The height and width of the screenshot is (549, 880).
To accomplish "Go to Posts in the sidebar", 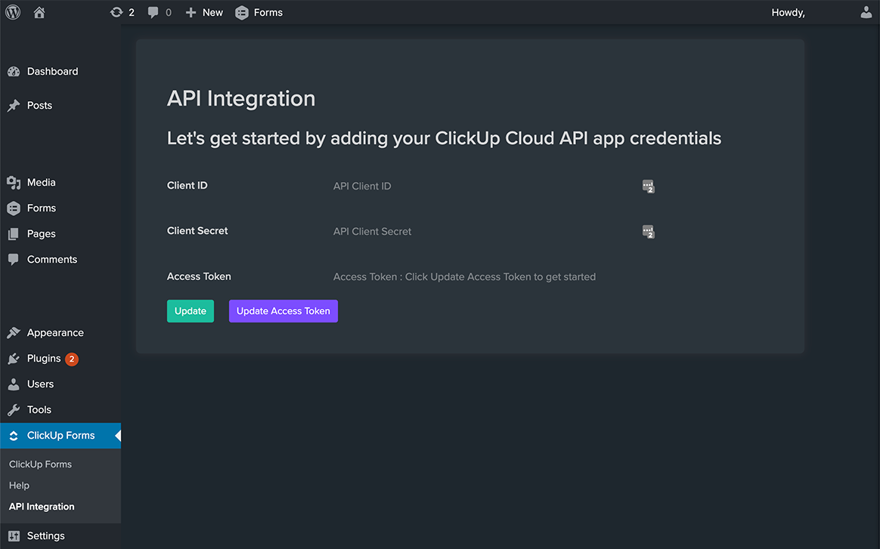I will click(39, 106).
